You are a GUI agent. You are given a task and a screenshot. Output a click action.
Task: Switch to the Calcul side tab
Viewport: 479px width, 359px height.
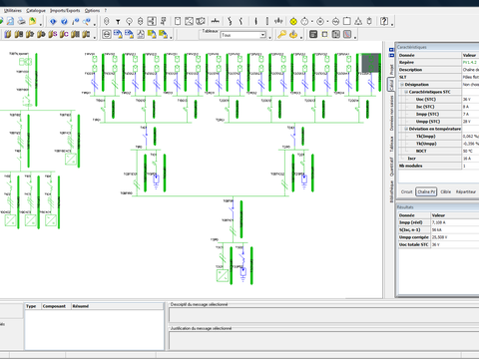point(391,85)
